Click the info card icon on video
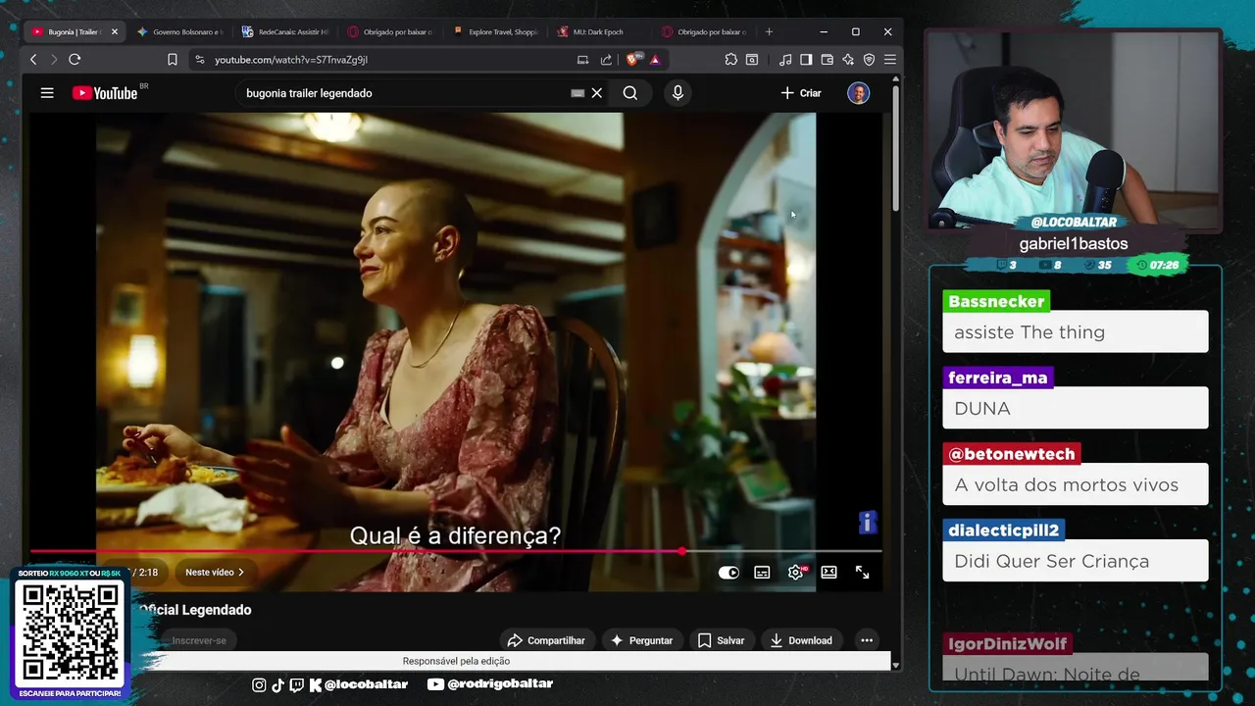1255x706 pixels. click(x=868, y=523)
